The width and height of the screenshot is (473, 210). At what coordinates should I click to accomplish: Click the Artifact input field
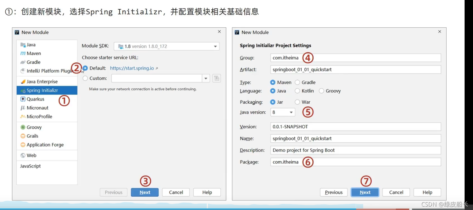(356, 69)
